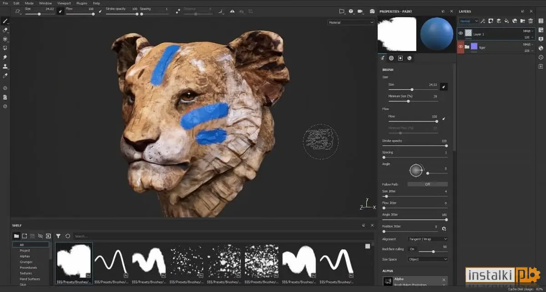The image size is (546, 292).
Task: Open the Material viewport mode dropdown
Action: coord(351,22)
